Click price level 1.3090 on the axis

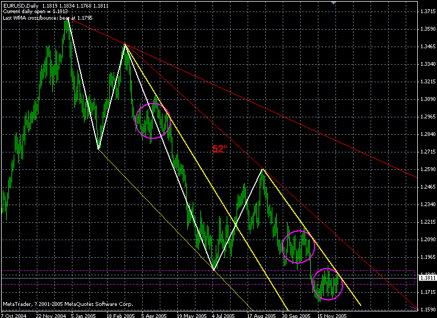[x=428, y=99]
